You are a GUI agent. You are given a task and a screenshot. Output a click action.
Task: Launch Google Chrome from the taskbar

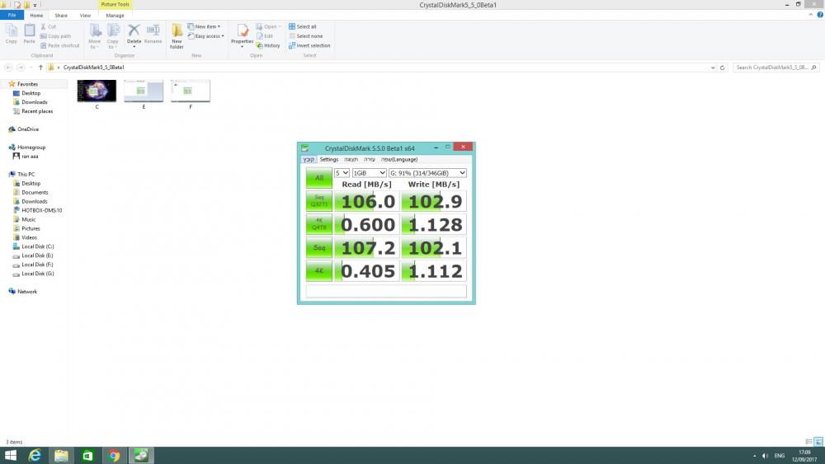114,456
